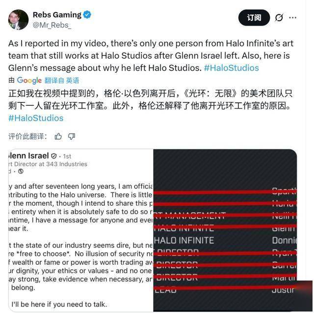314x313 pixels.
Task: Click the Grok circle-slash icon
Action: click(279, 18)
